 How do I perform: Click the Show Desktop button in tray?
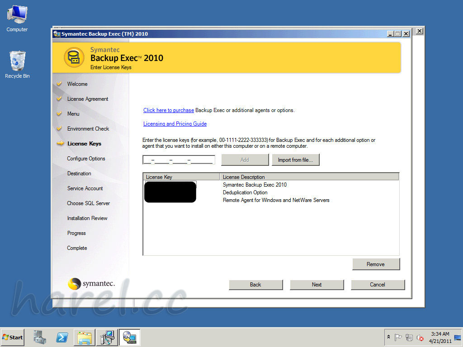pyautogui.click(x=458, y=337)
